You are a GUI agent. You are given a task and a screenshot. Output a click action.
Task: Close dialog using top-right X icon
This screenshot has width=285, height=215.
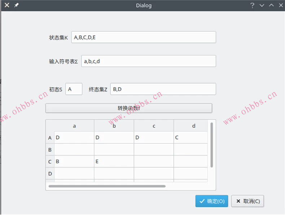[279, 5]
